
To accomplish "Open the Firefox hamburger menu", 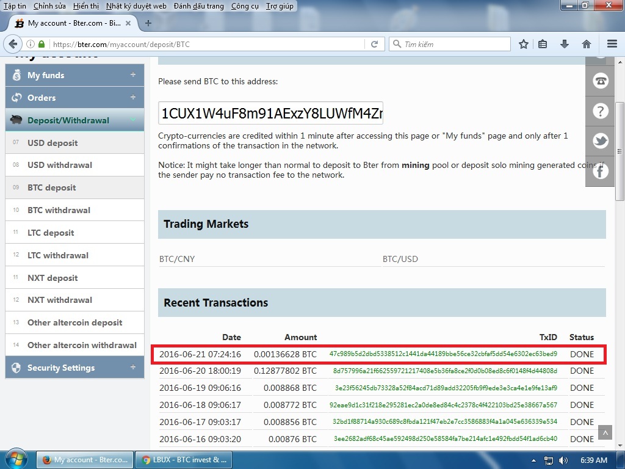I will [x=612, y=44].
